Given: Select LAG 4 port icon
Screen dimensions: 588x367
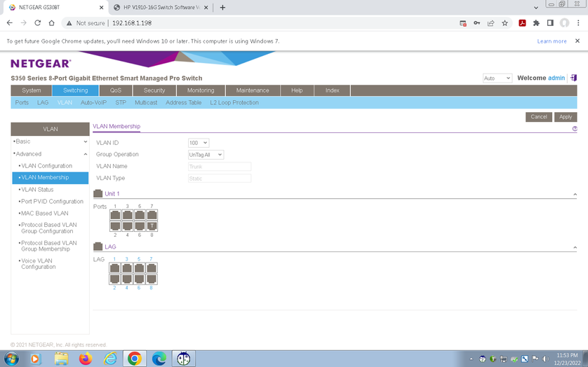Looking at the screenshot, I should (x=127, y=279).
